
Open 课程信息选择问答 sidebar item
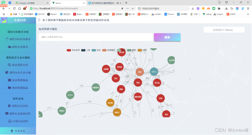[18, 114]
